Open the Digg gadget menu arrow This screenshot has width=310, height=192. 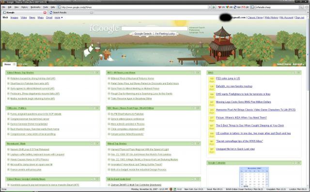point(293,73)
